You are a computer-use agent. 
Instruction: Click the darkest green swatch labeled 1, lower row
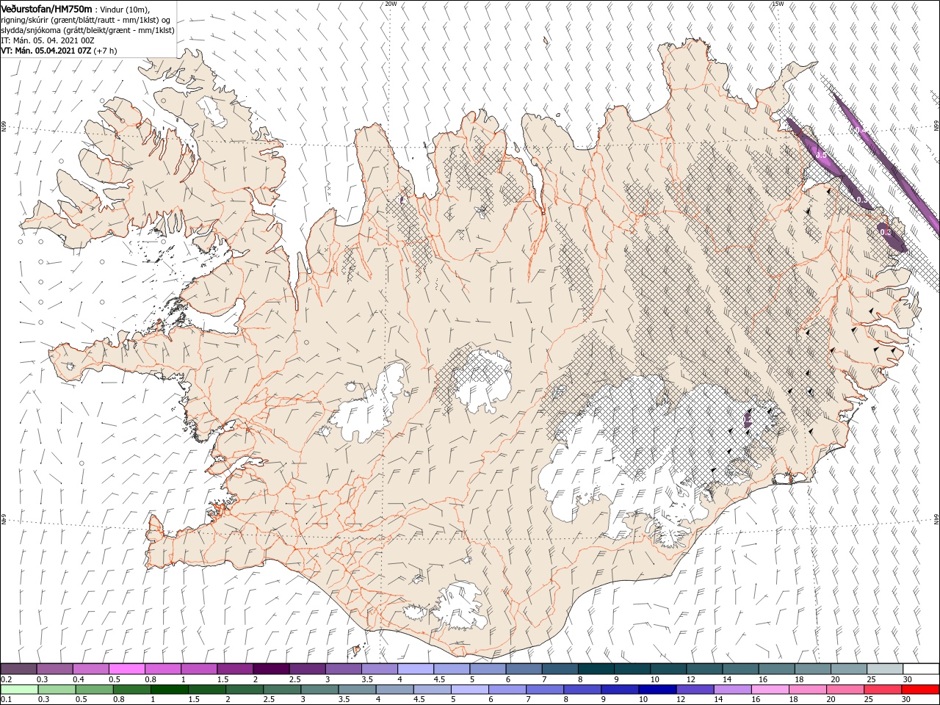click(169, 690)
